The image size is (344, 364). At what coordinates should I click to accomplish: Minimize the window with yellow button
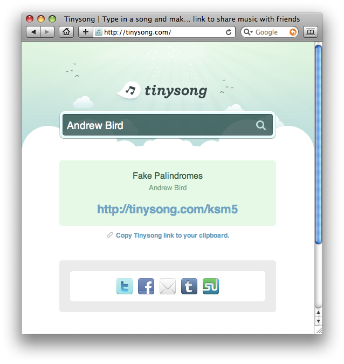(41, 19)
